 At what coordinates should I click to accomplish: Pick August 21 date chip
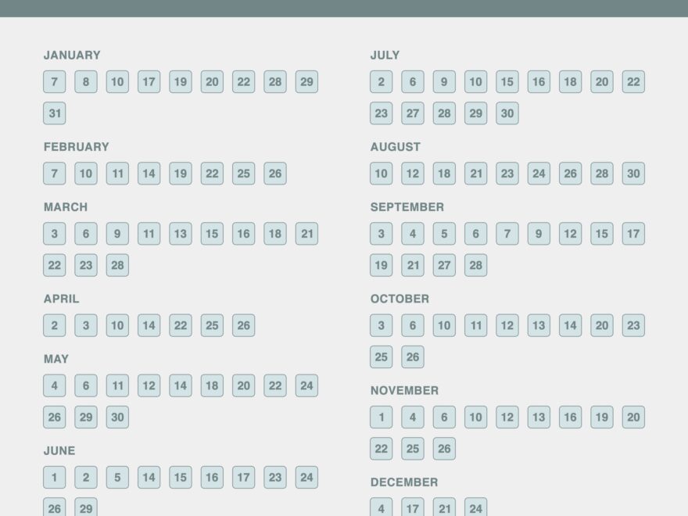(476, 174)
